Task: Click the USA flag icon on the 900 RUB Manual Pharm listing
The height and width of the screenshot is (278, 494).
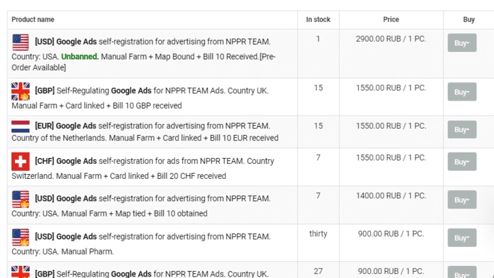Action: click(20, 237)
